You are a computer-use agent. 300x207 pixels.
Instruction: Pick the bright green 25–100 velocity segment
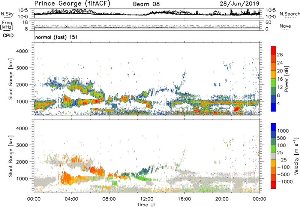point(273,149)
